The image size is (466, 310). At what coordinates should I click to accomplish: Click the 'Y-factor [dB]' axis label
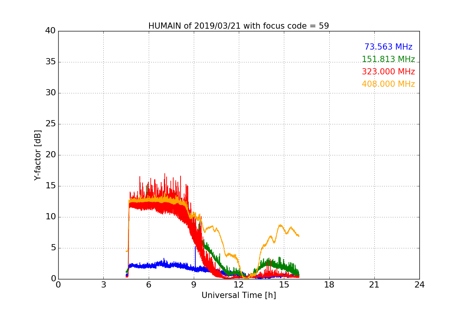pyautogui.click(x=37, y=155)
